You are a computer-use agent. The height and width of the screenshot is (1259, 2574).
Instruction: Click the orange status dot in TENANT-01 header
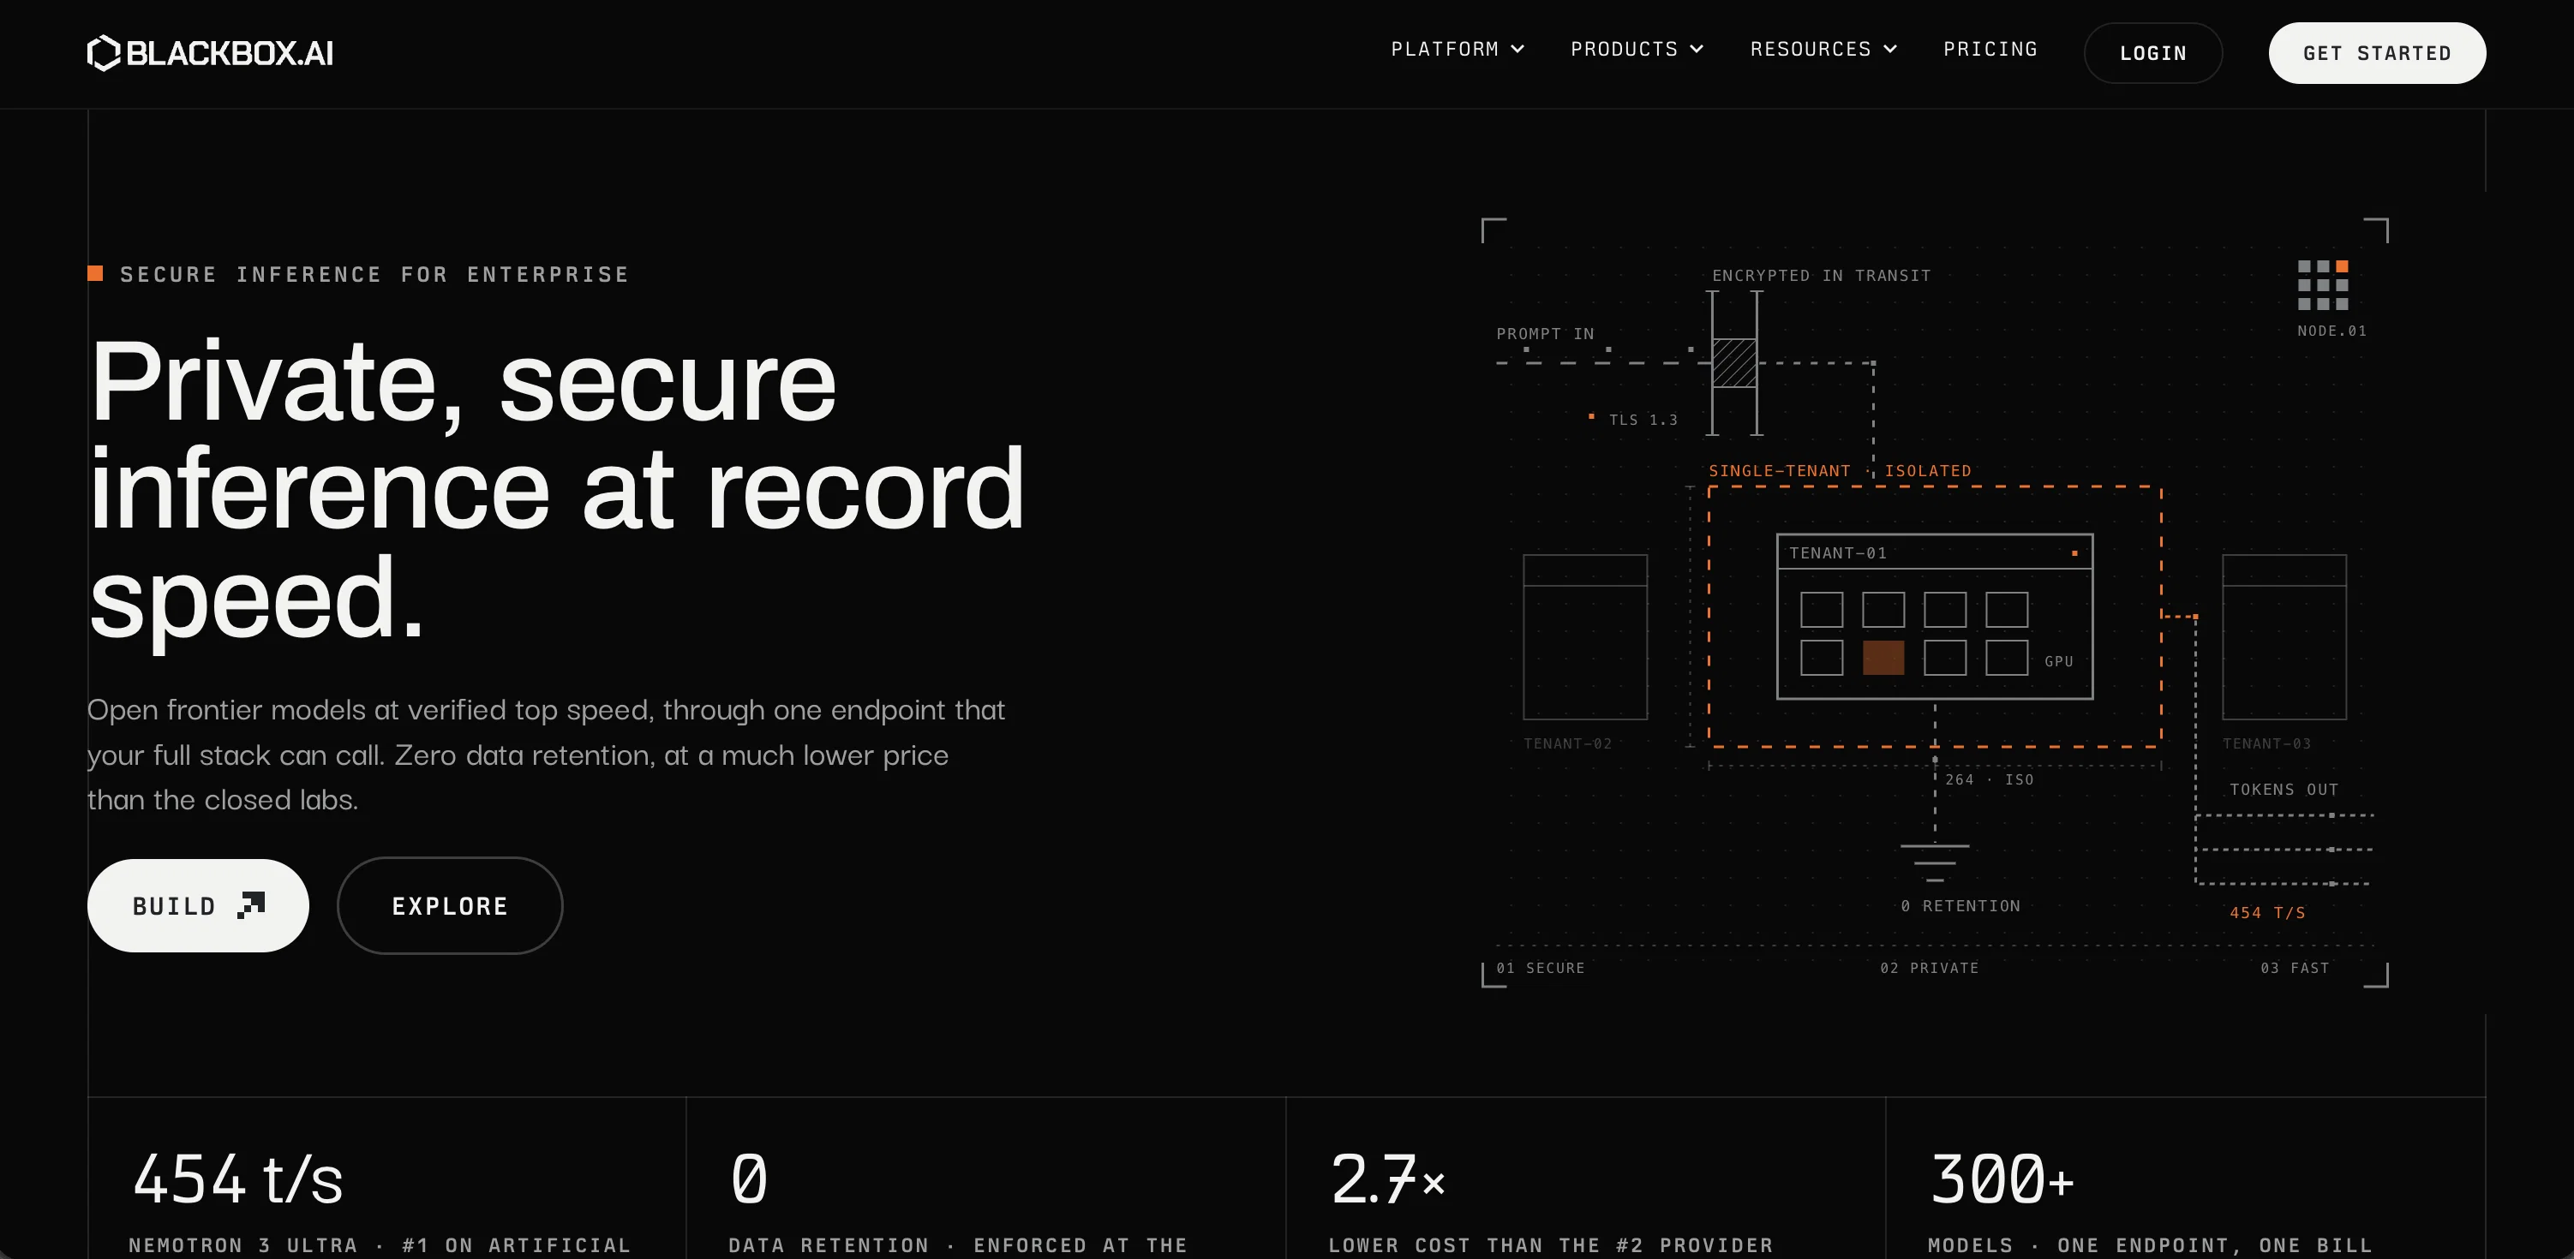click(2074, 553)
